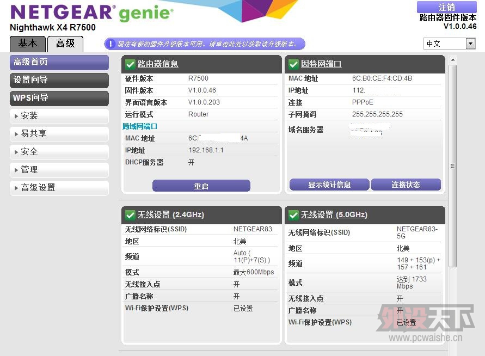Switch to the 基本 tab

[x=28, y=44]
